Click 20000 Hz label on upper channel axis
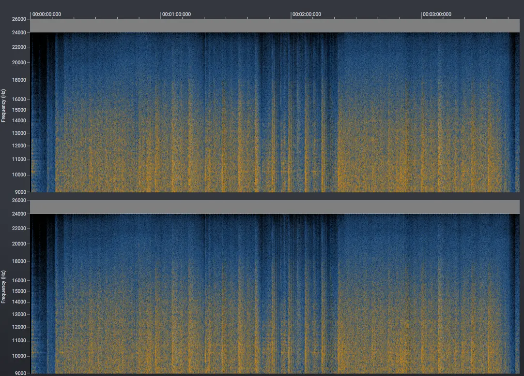Screen dimensions: 524x376 (x=19, y=62)
